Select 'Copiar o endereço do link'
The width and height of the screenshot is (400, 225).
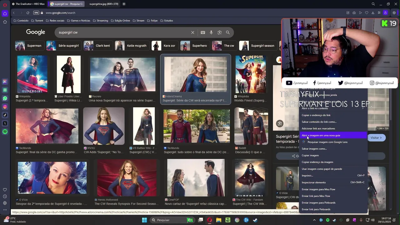coord(333,115)
